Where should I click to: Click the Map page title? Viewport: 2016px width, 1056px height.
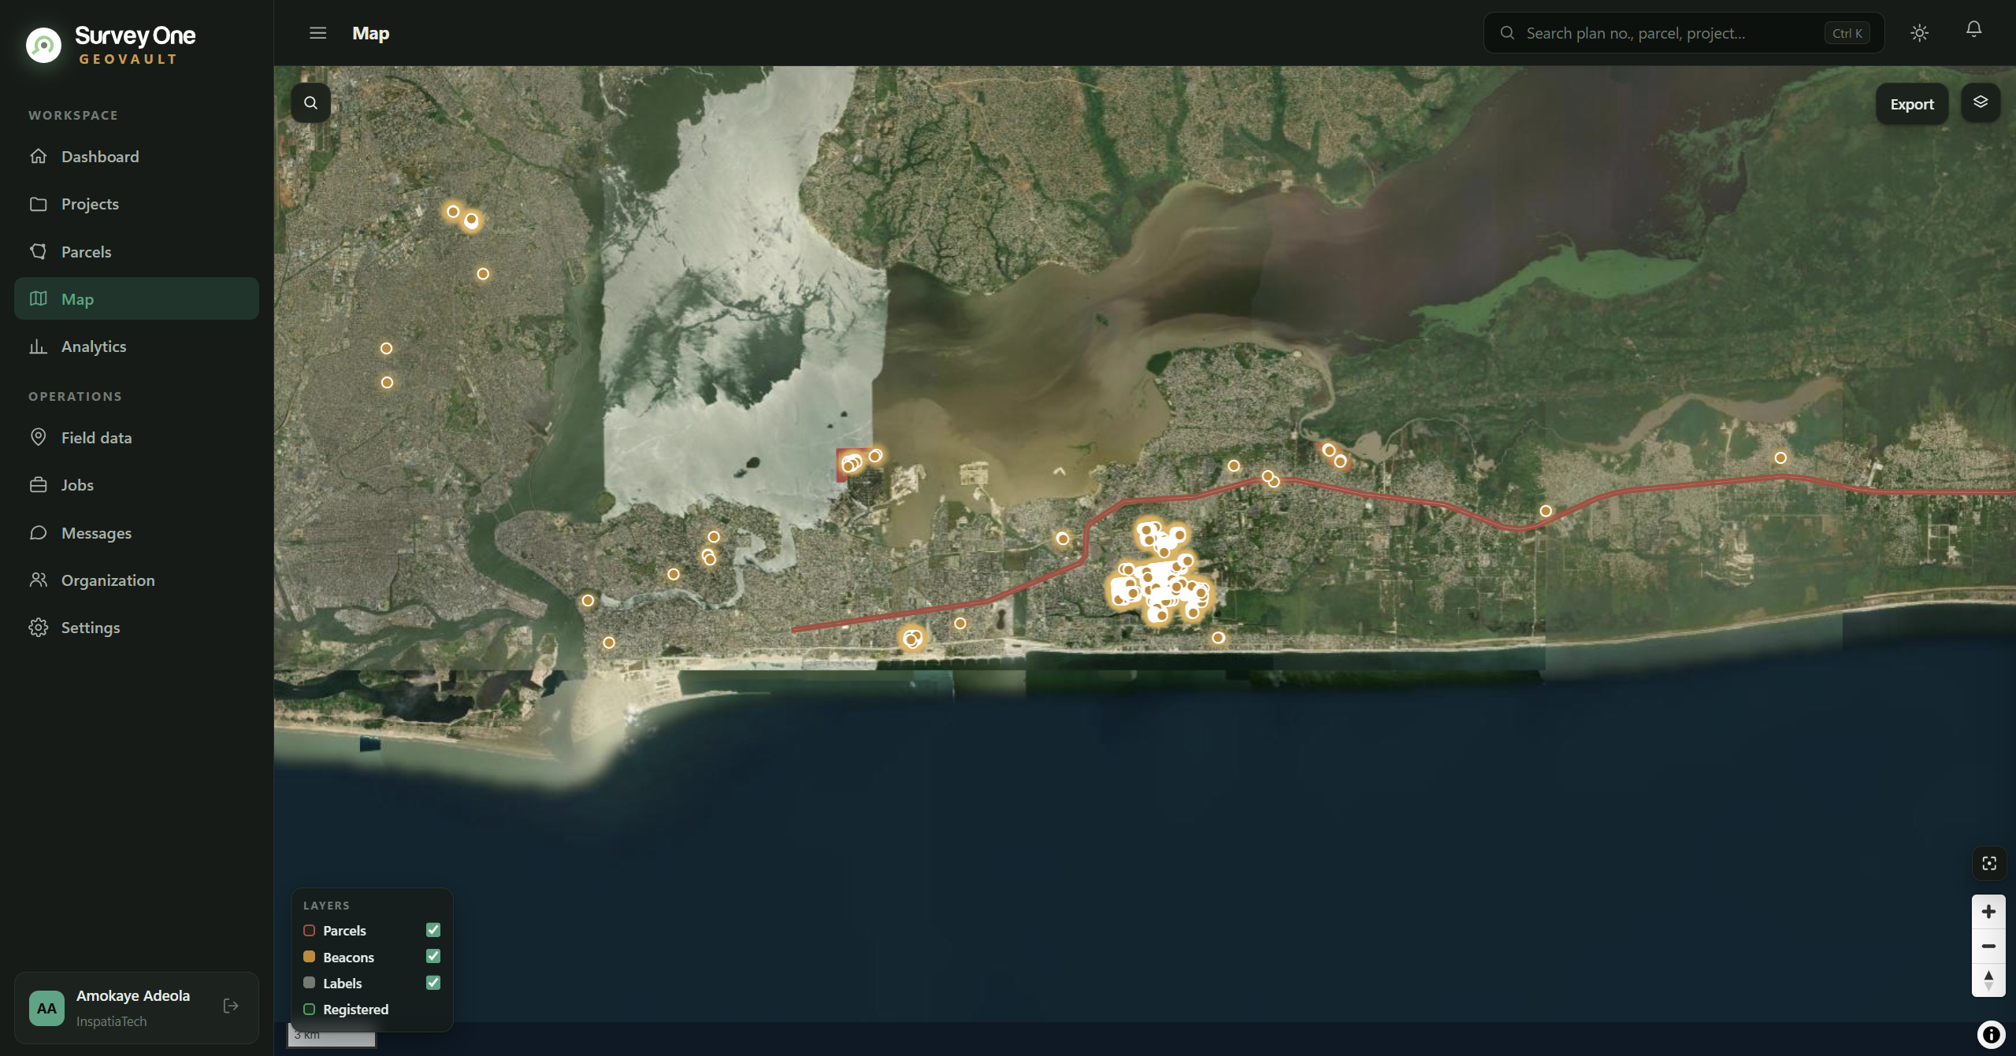(x=371, y=33)
